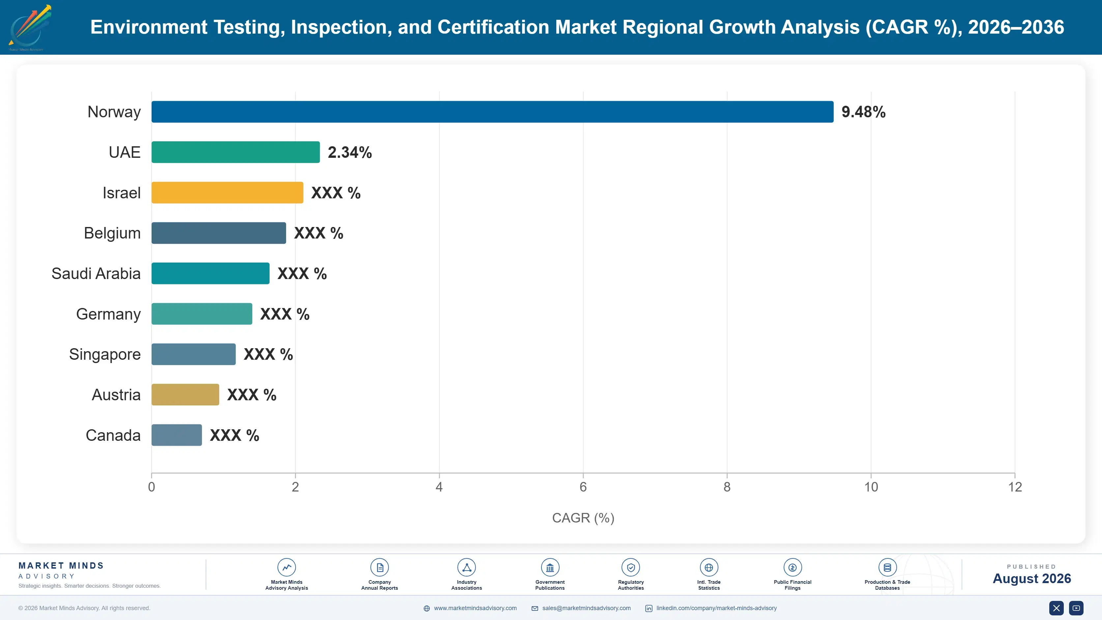
Task: Click the 9.48% value label
Action: [x=863, y=112]
